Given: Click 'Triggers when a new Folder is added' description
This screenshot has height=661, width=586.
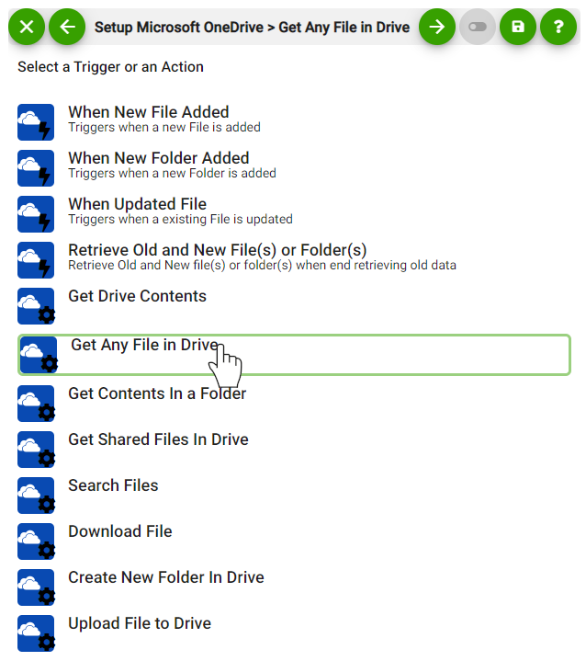Looking at the screenshot, I should click(173, 173).
